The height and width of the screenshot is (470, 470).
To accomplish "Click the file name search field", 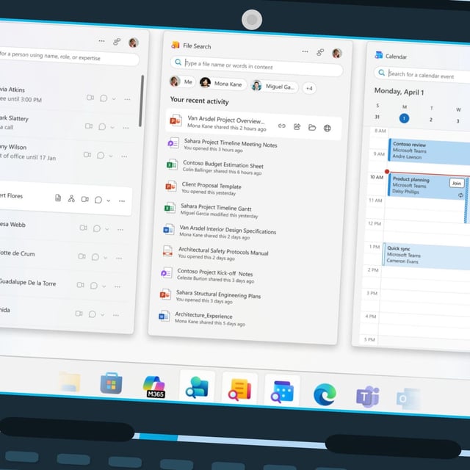I will [x=257, y=65].
